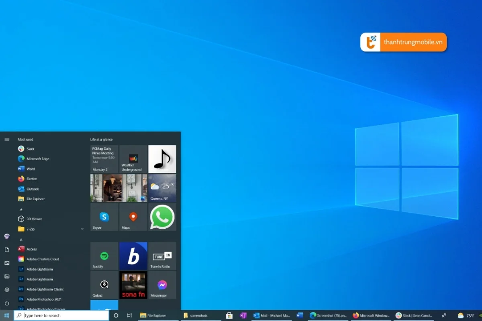The height and width of the screenshot is (321, 482).
Task: Start Qobuz from its tile
Action: pyautogui.click(x=104, y=285)
